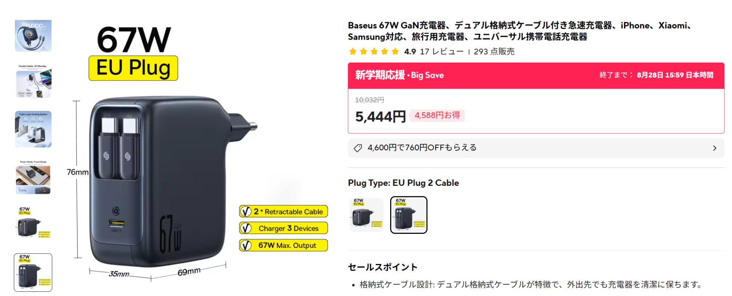Open the 新学期応援 Big Save banner
This screenshot has height=296, width=732.
pyautogui.click(x=536, y=75)
